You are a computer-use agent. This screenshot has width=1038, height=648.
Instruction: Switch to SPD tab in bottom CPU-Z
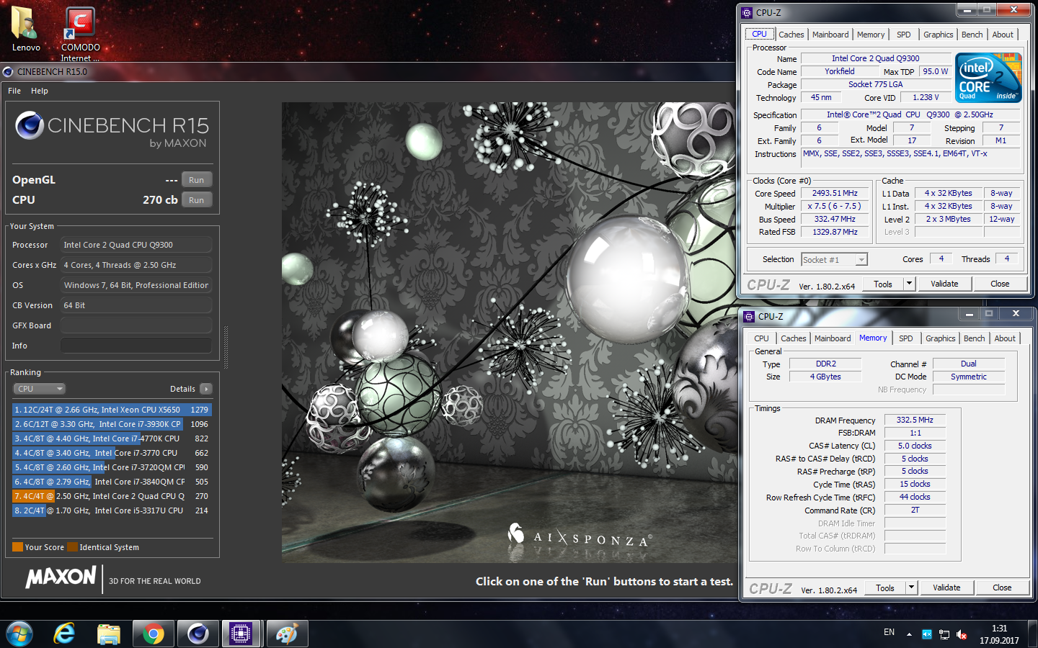point(906,338)
